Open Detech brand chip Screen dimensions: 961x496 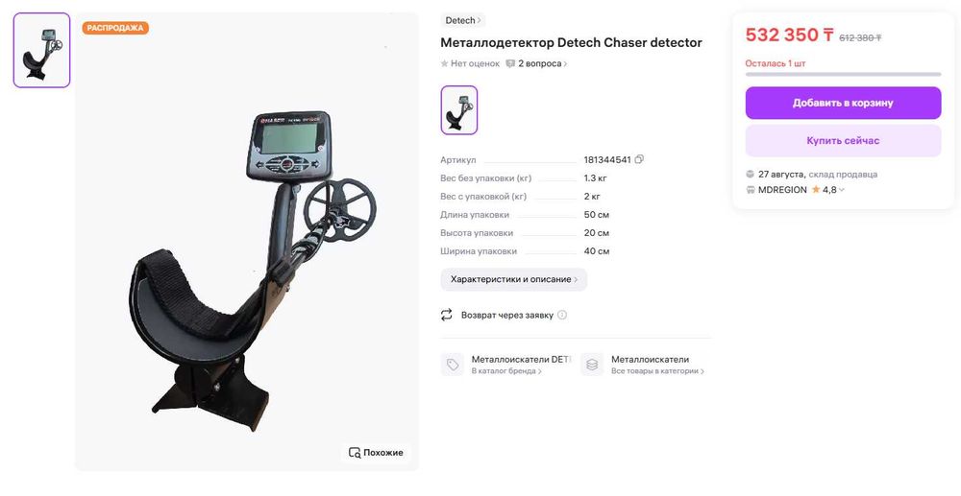463,20
